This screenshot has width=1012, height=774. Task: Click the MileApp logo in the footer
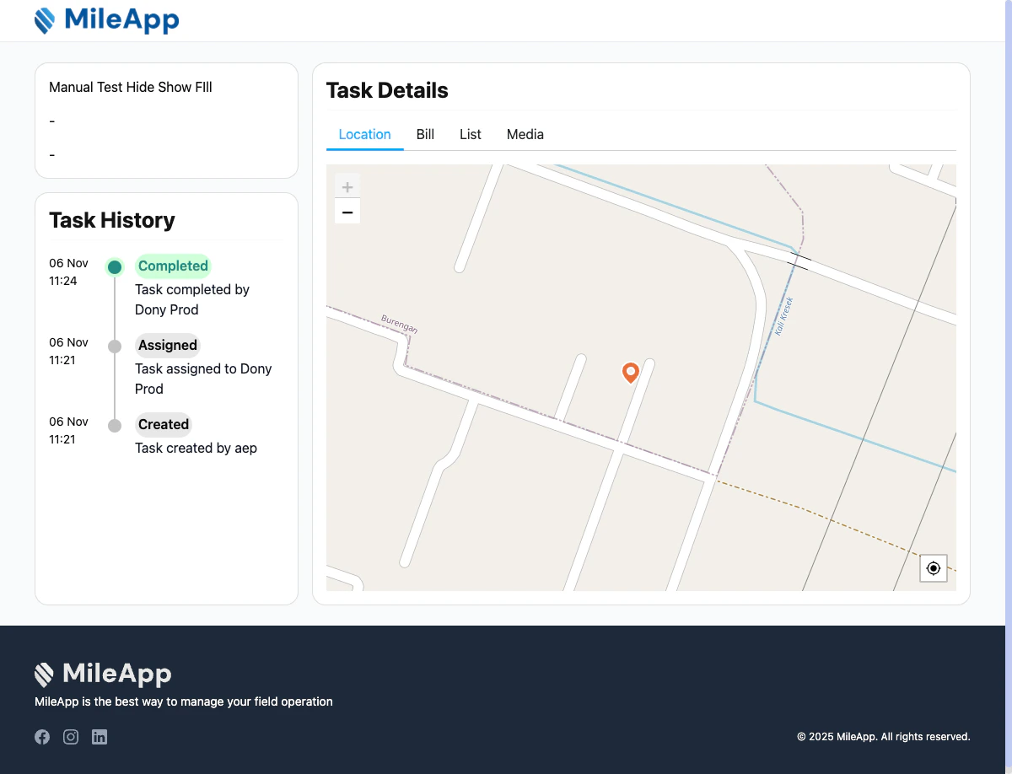102,674
